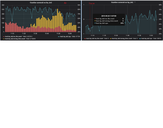Screen dimensions: 163x128
Task: Toggle no_file.count series in left panel legend
Action: tap(14, 37)
